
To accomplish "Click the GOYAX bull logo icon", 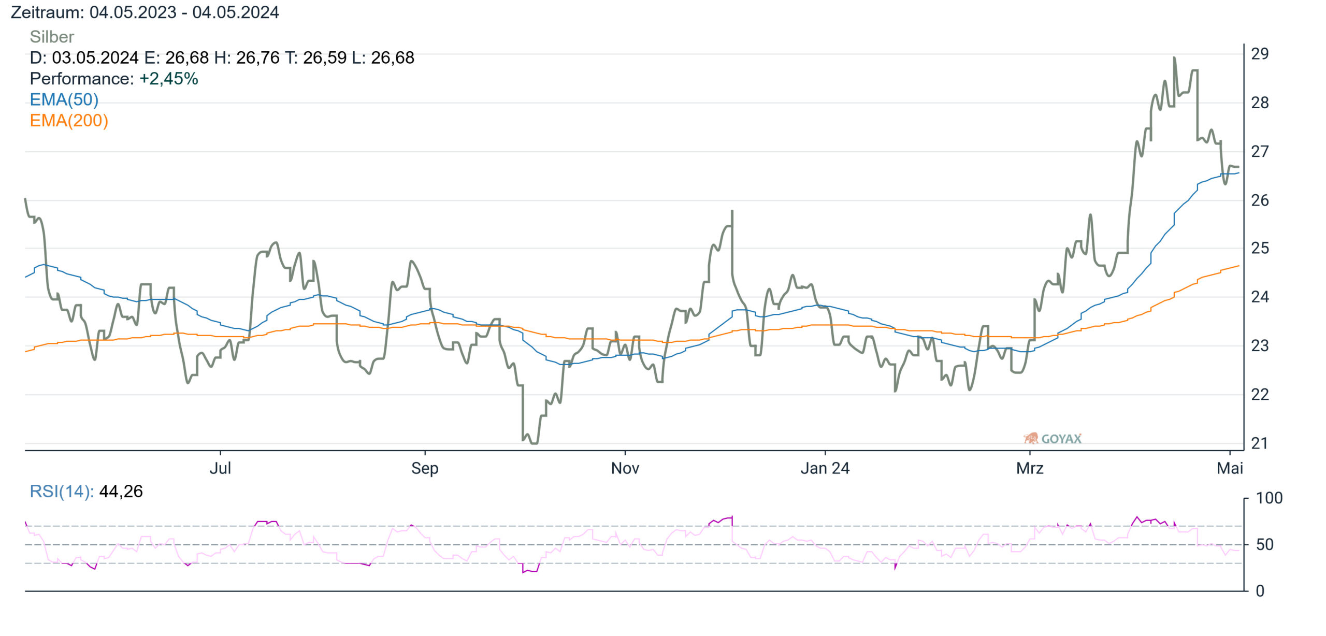I will (1031, 438).
